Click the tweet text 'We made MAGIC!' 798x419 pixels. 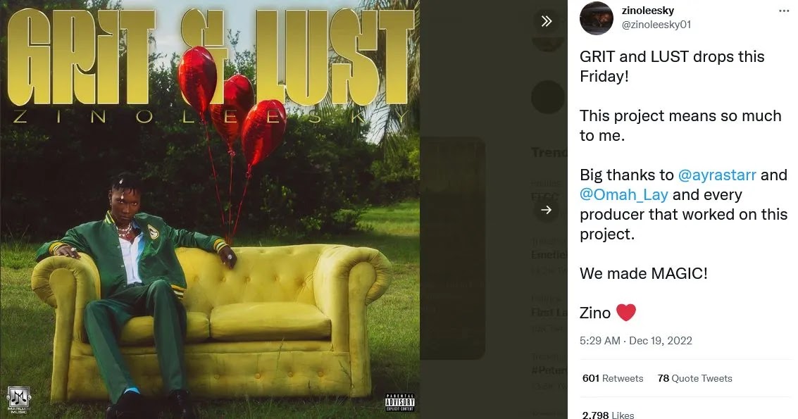643,273
